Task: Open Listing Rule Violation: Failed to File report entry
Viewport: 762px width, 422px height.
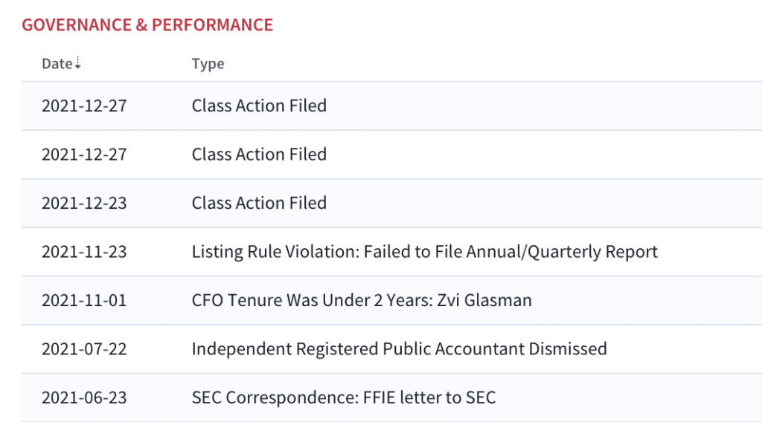Action: [x=425, y=252]
